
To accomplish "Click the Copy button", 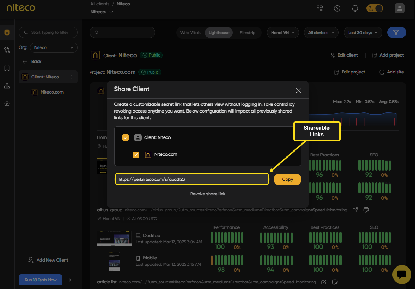I will click(287, 179).
